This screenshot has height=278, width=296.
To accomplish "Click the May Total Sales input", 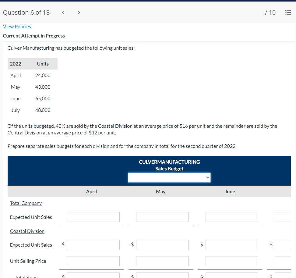I will [x=162, y=276].
